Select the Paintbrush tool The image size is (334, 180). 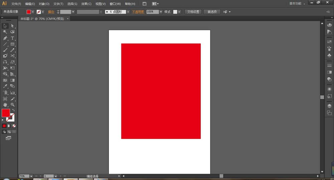coord(5,50)
